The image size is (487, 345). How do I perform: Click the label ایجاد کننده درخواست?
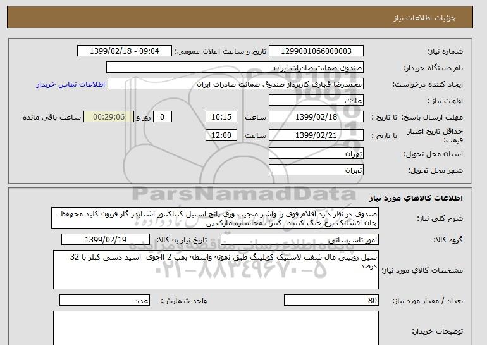428,85
